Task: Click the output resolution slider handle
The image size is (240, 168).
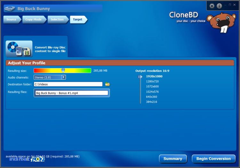Action: 140,77
